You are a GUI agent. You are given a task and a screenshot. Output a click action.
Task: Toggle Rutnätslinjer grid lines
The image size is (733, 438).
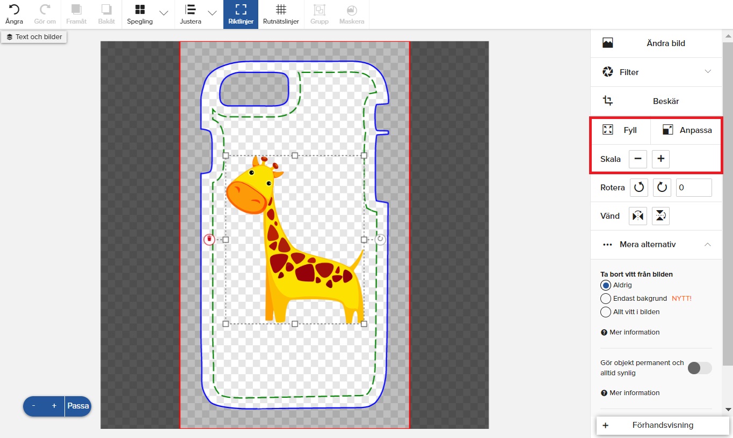coord(281,14)
